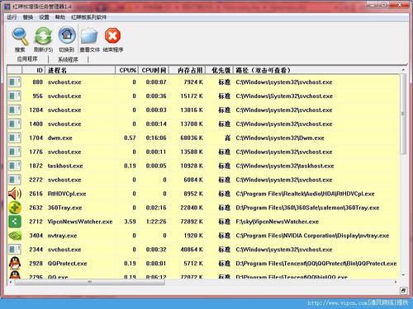Click the 搜索 magnifier toolbar icon
Image resolution: width=413 pixels, height=309 pixels.
click(x=20, y=36)
